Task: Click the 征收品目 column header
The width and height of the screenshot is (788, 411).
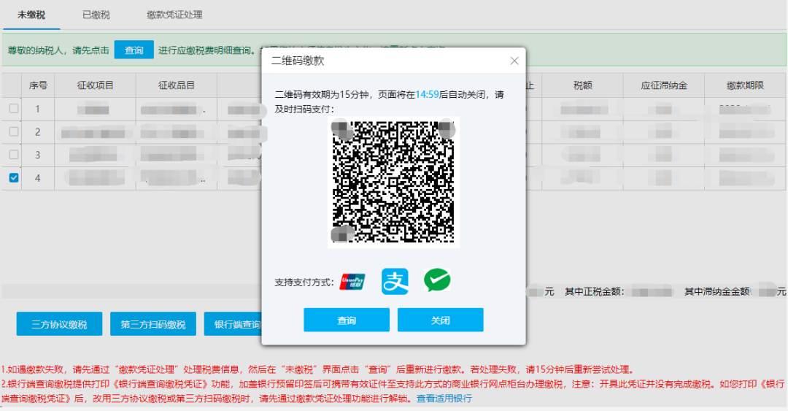Action: pos(177,85)
